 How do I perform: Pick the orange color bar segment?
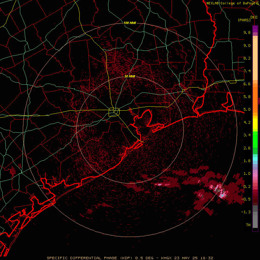(x=255, y=99)
